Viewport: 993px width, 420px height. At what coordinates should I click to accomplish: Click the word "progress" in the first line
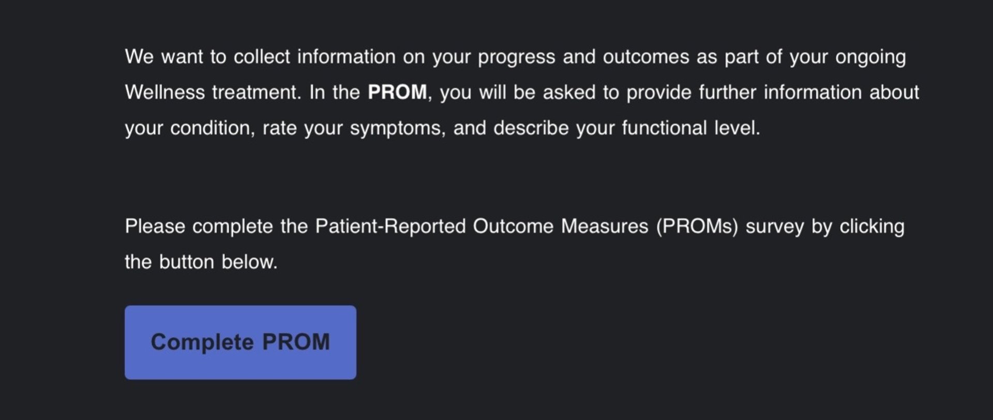pos(516,57)
